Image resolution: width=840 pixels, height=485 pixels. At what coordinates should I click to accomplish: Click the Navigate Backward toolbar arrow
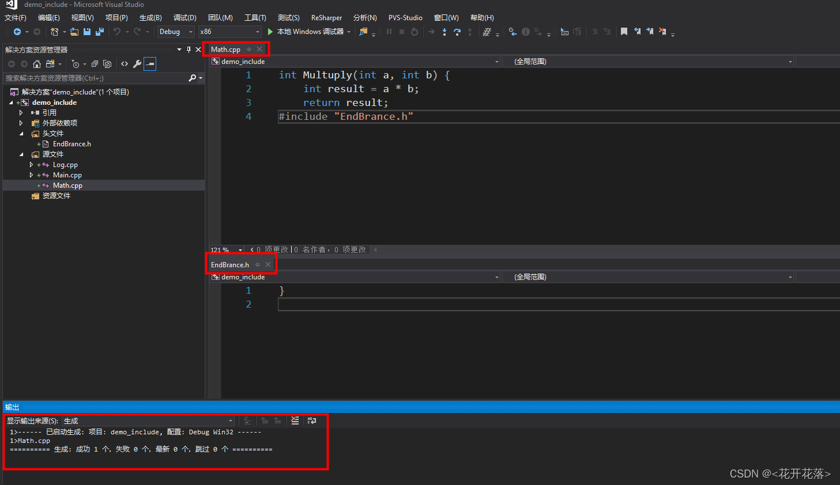click(x=17, y=32)
